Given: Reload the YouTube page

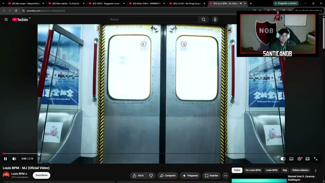Looking at the screenshot, I should pos(16,11).
